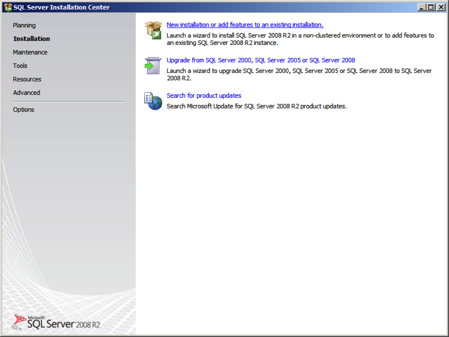Close the SQL Server Installation Center
449x337 pixels.
pos(441,7)
